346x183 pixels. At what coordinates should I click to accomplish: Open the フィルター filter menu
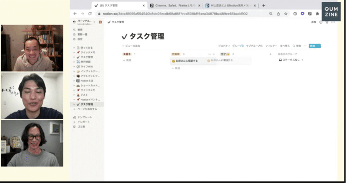pyautogui.click(x=271, y=46)
